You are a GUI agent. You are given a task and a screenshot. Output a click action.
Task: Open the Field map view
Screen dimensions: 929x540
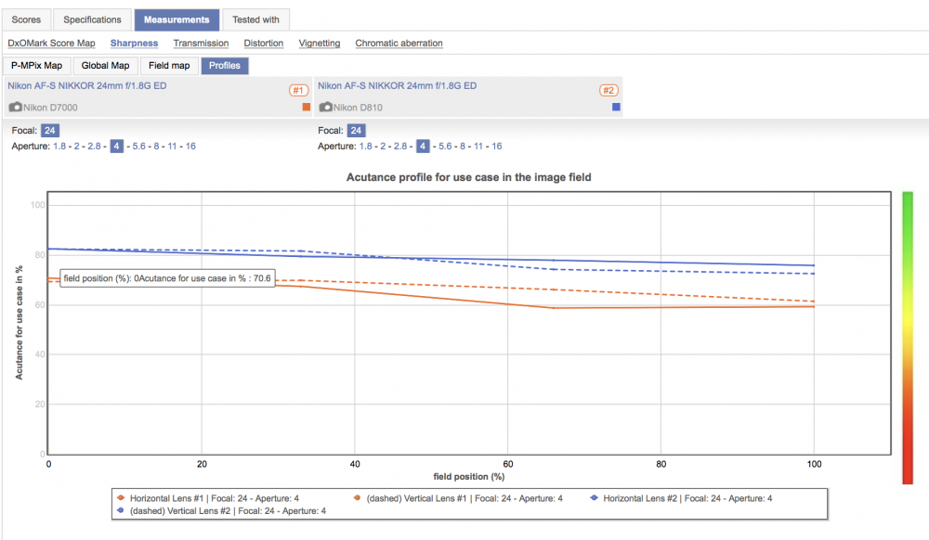coord(169,66)
